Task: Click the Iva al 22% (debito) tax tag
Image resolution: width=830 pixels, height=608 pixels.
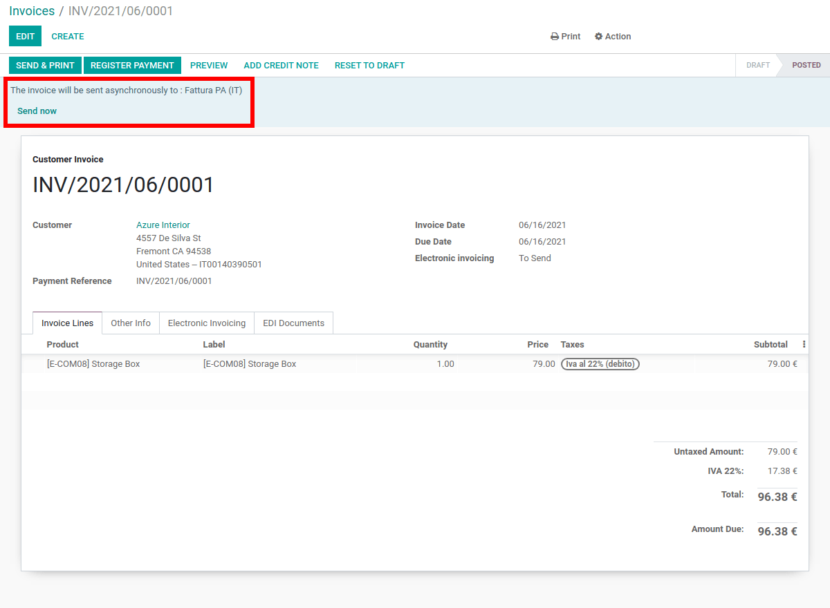Action: pyautogui.click(x=600, y=364)
